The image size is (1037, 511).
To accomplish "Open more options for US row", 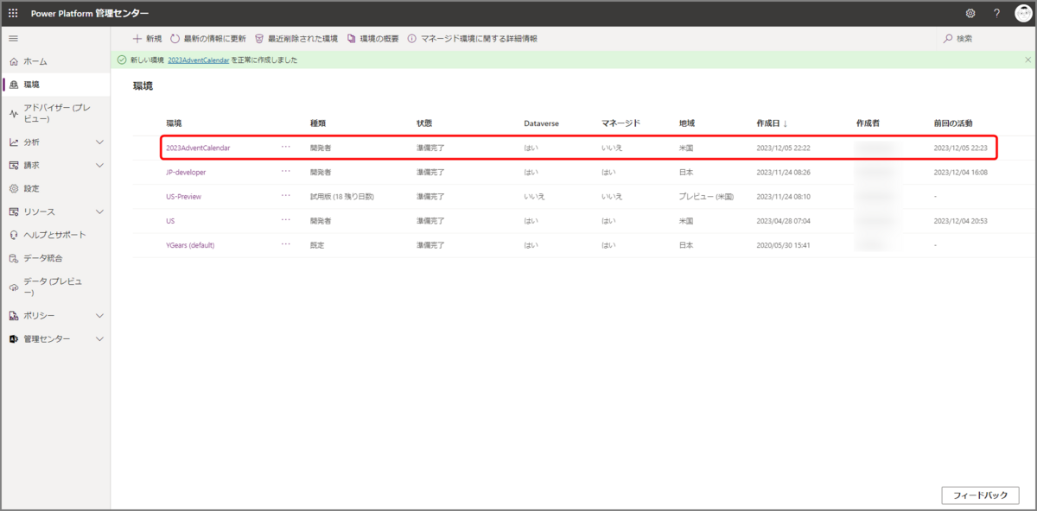I will click(x=286, y=219).
